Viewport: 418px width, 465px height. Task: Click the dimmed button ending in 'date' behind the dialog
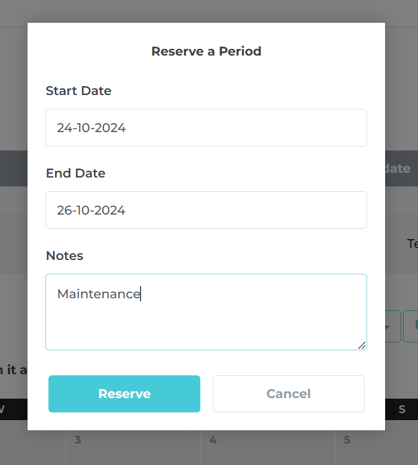click(x=398, y=169)
